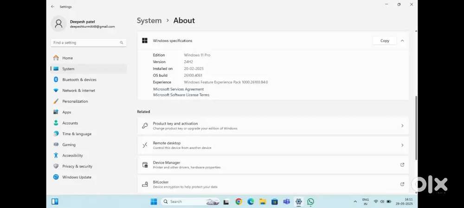Show hidden system tray icons
Viewport: 464px width, 208px height.
click(x=355, y=202)
